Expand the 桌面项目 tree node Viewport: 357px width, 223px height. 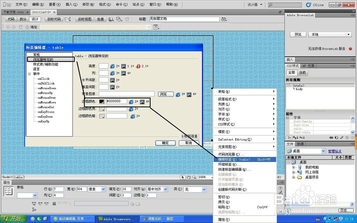293,177
